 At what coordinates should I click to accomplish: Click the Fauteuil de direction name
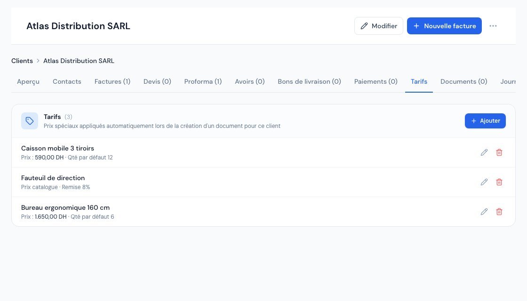(x=53, y=178)
